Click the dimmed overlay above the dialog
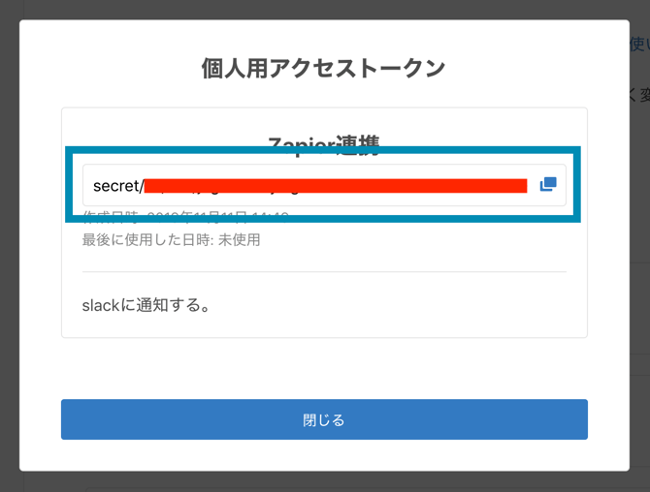 click(323, 9)
